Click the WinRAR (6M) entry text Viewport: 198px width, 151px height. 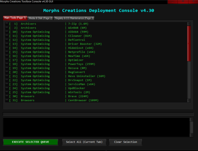pos(77,28)
